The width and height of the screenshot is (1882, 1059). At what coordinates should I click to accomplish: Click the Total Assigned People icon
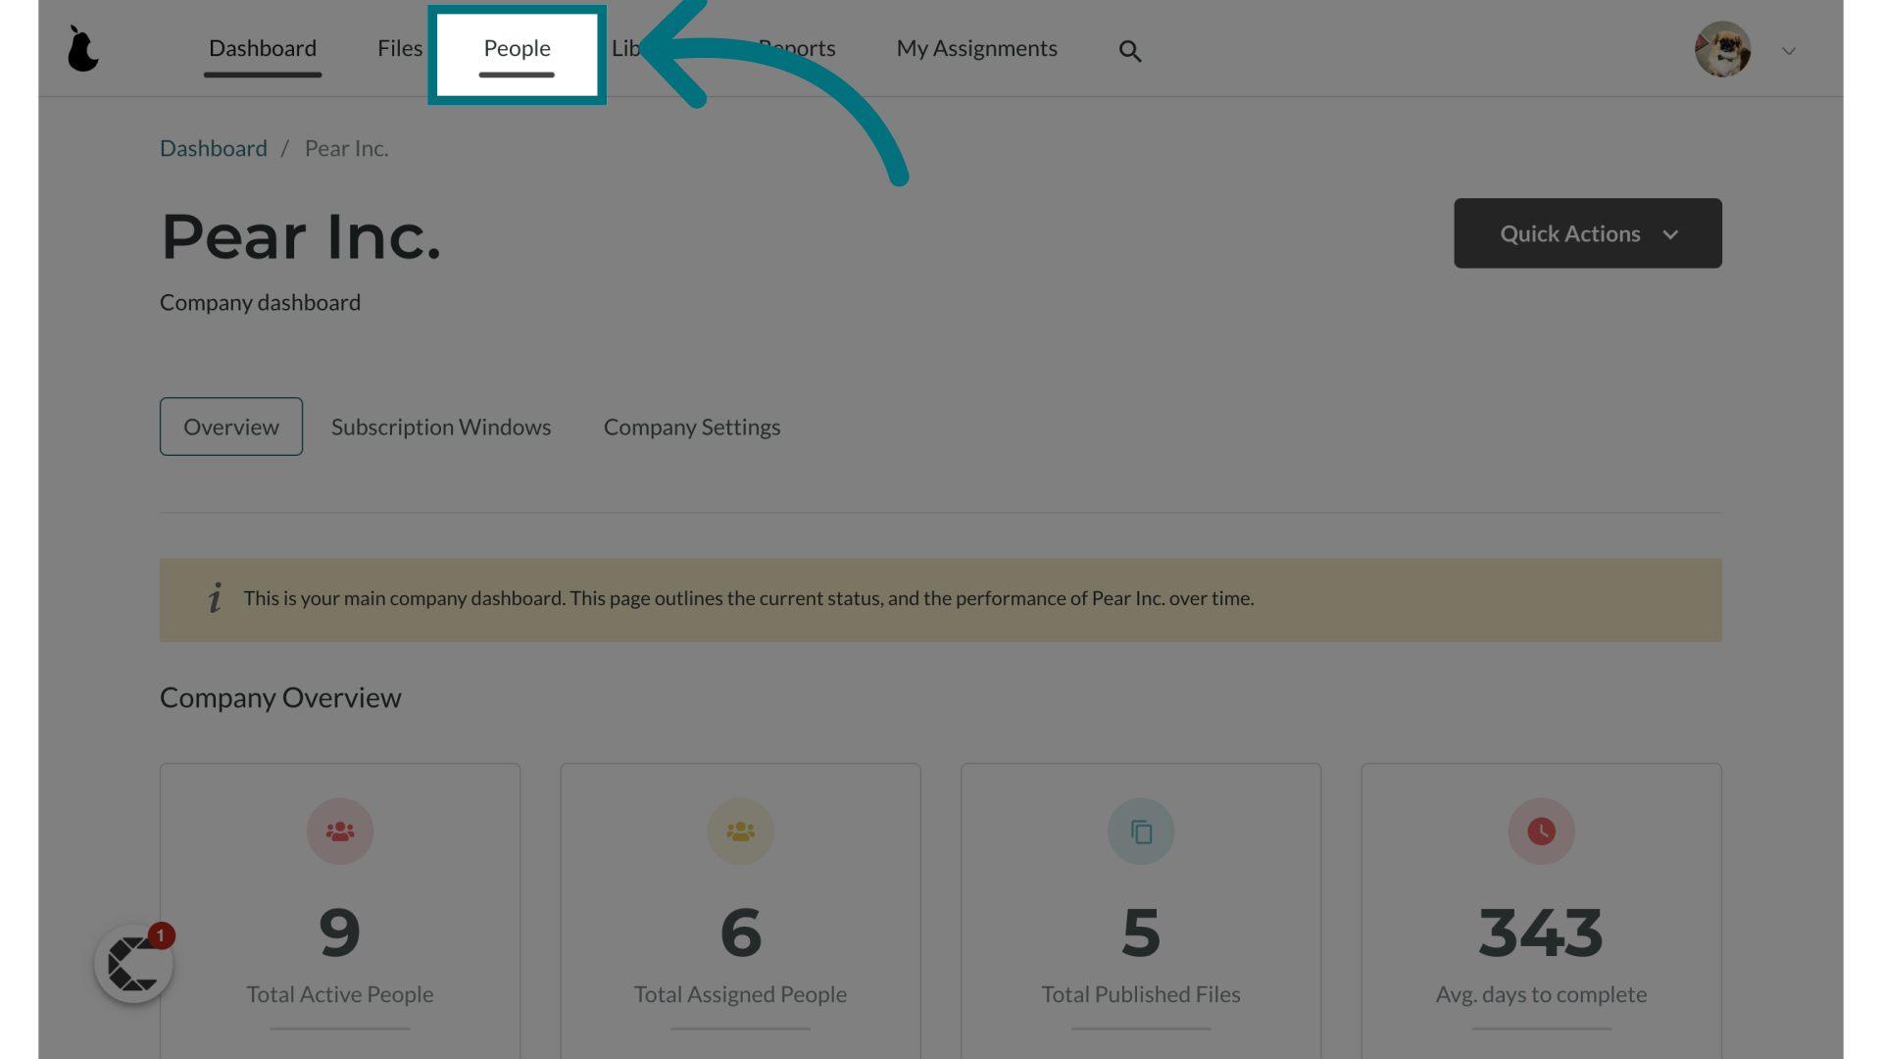(x=739, y=831)
